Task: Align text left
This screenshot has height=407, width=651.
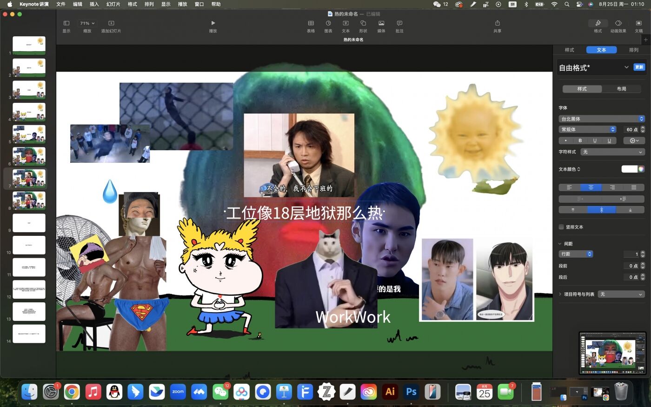Action: [x=569, y=187]
